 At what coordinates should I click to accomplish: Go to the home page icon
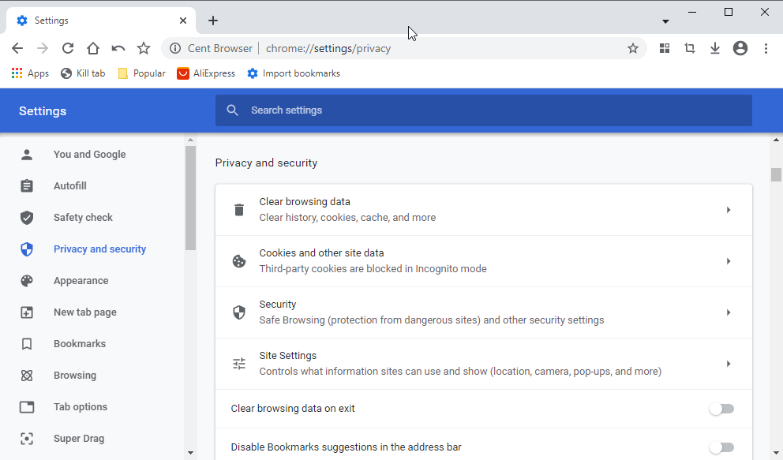pyautogui.click(x=93, y=48)
